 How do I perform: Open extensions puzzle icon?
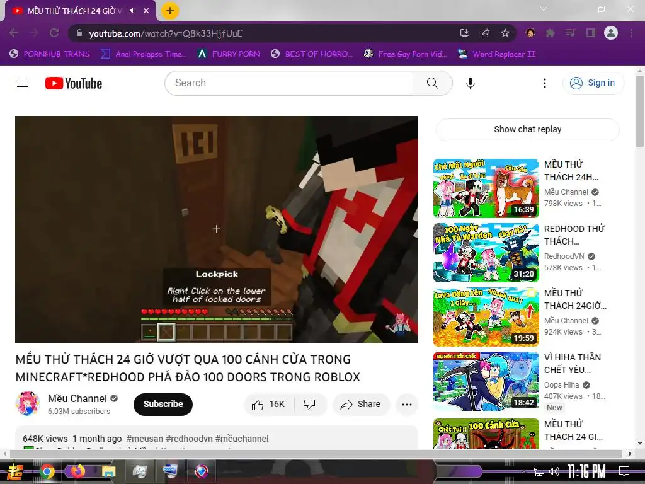coord(550,33)
